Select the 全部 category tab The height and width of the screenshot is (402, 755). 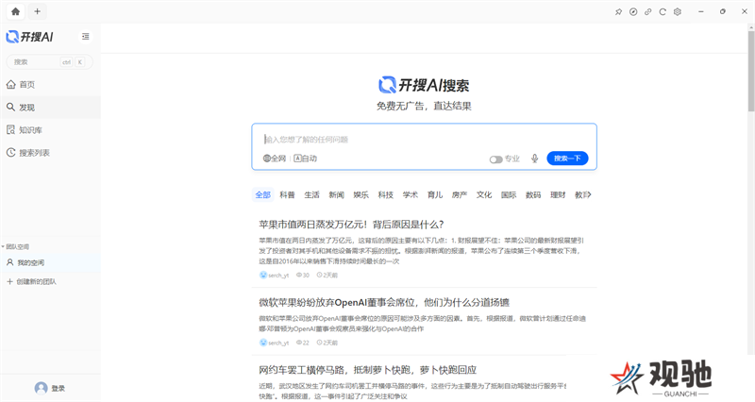tap(263, 194)
